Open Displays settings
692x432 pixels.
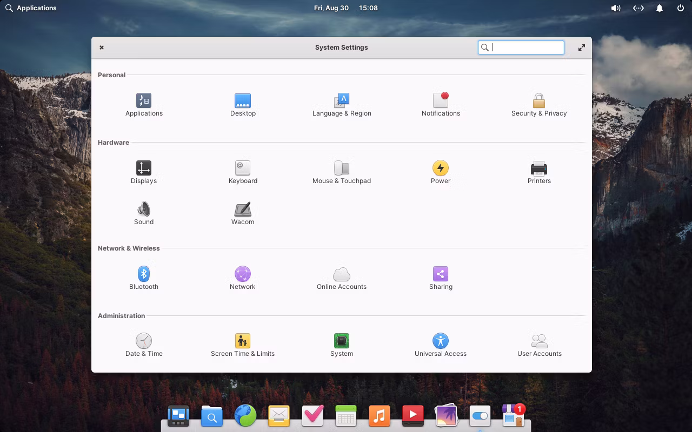click(x=144, y=172)
